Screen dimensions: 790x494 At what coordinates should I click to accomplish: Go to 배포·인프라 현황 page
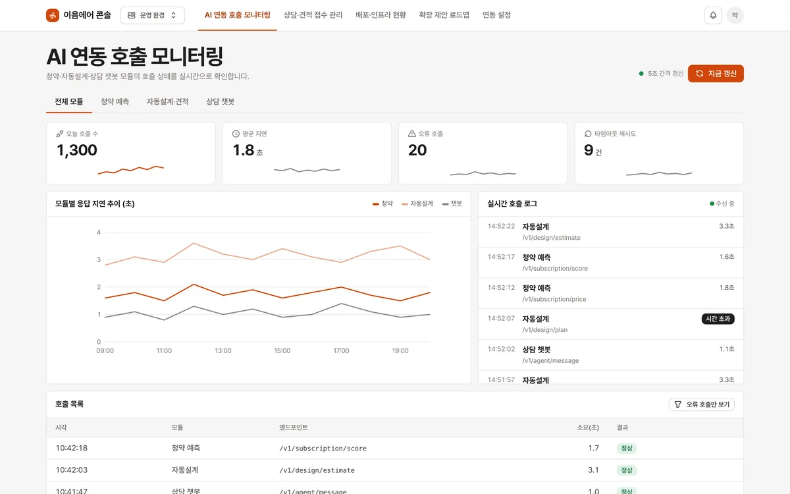click(381, 15)
